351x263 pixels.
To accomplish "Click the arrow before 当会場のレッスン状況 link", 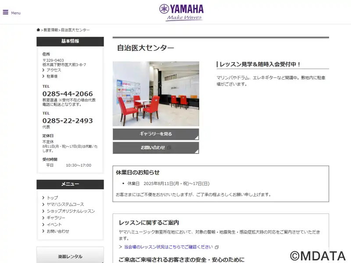I will [x=120, y=247].
